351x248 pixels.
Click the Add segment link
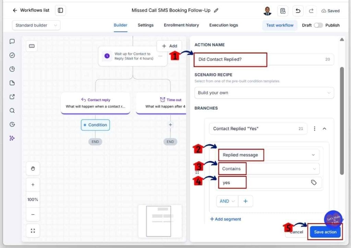(x=226, y=219)
